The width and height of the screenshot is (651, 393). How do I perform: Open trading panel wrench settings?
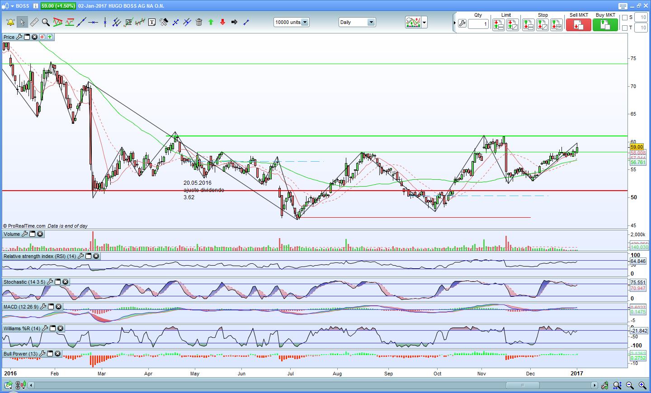462,23
